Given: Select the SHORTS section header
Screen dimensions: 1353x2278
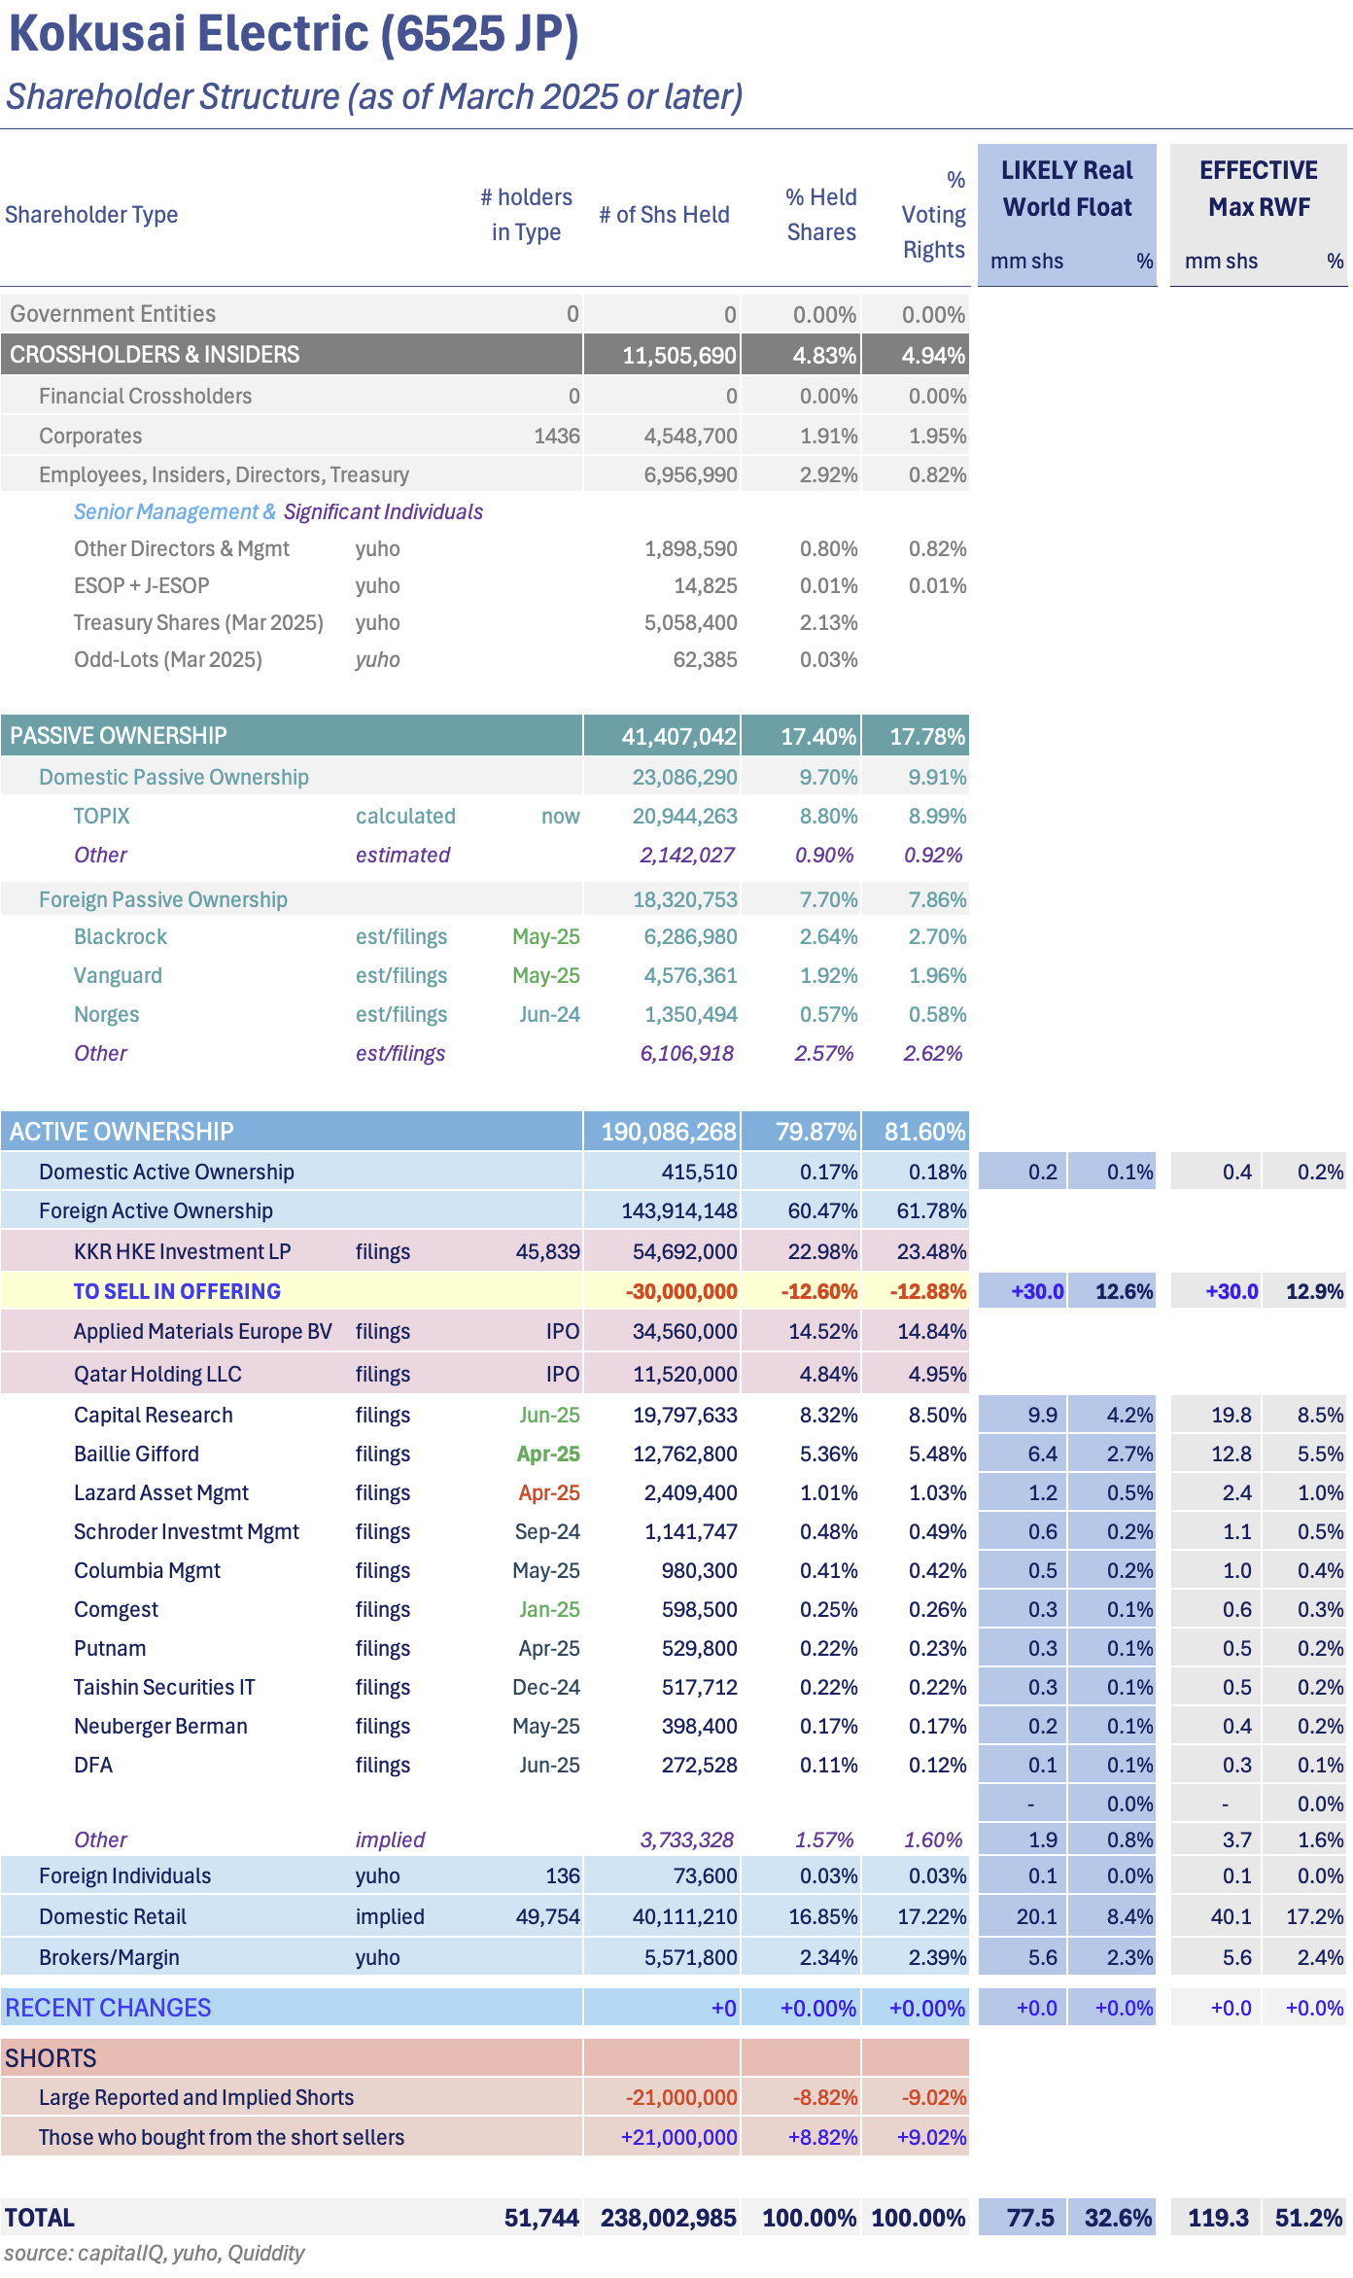Looking at the screenshot, I should (x=51, y=2058).
